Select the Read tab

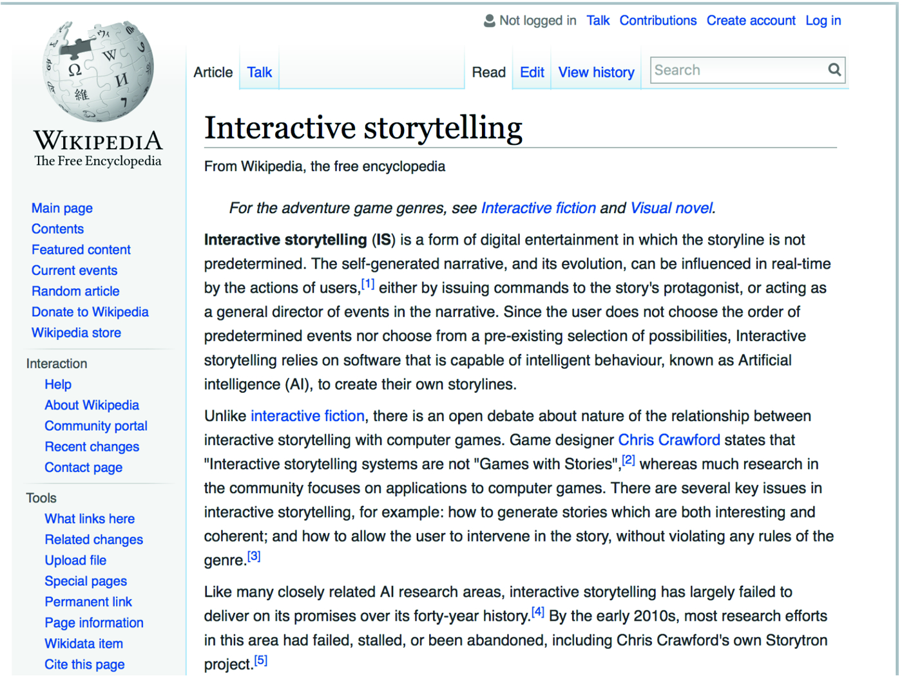[489, 72]
